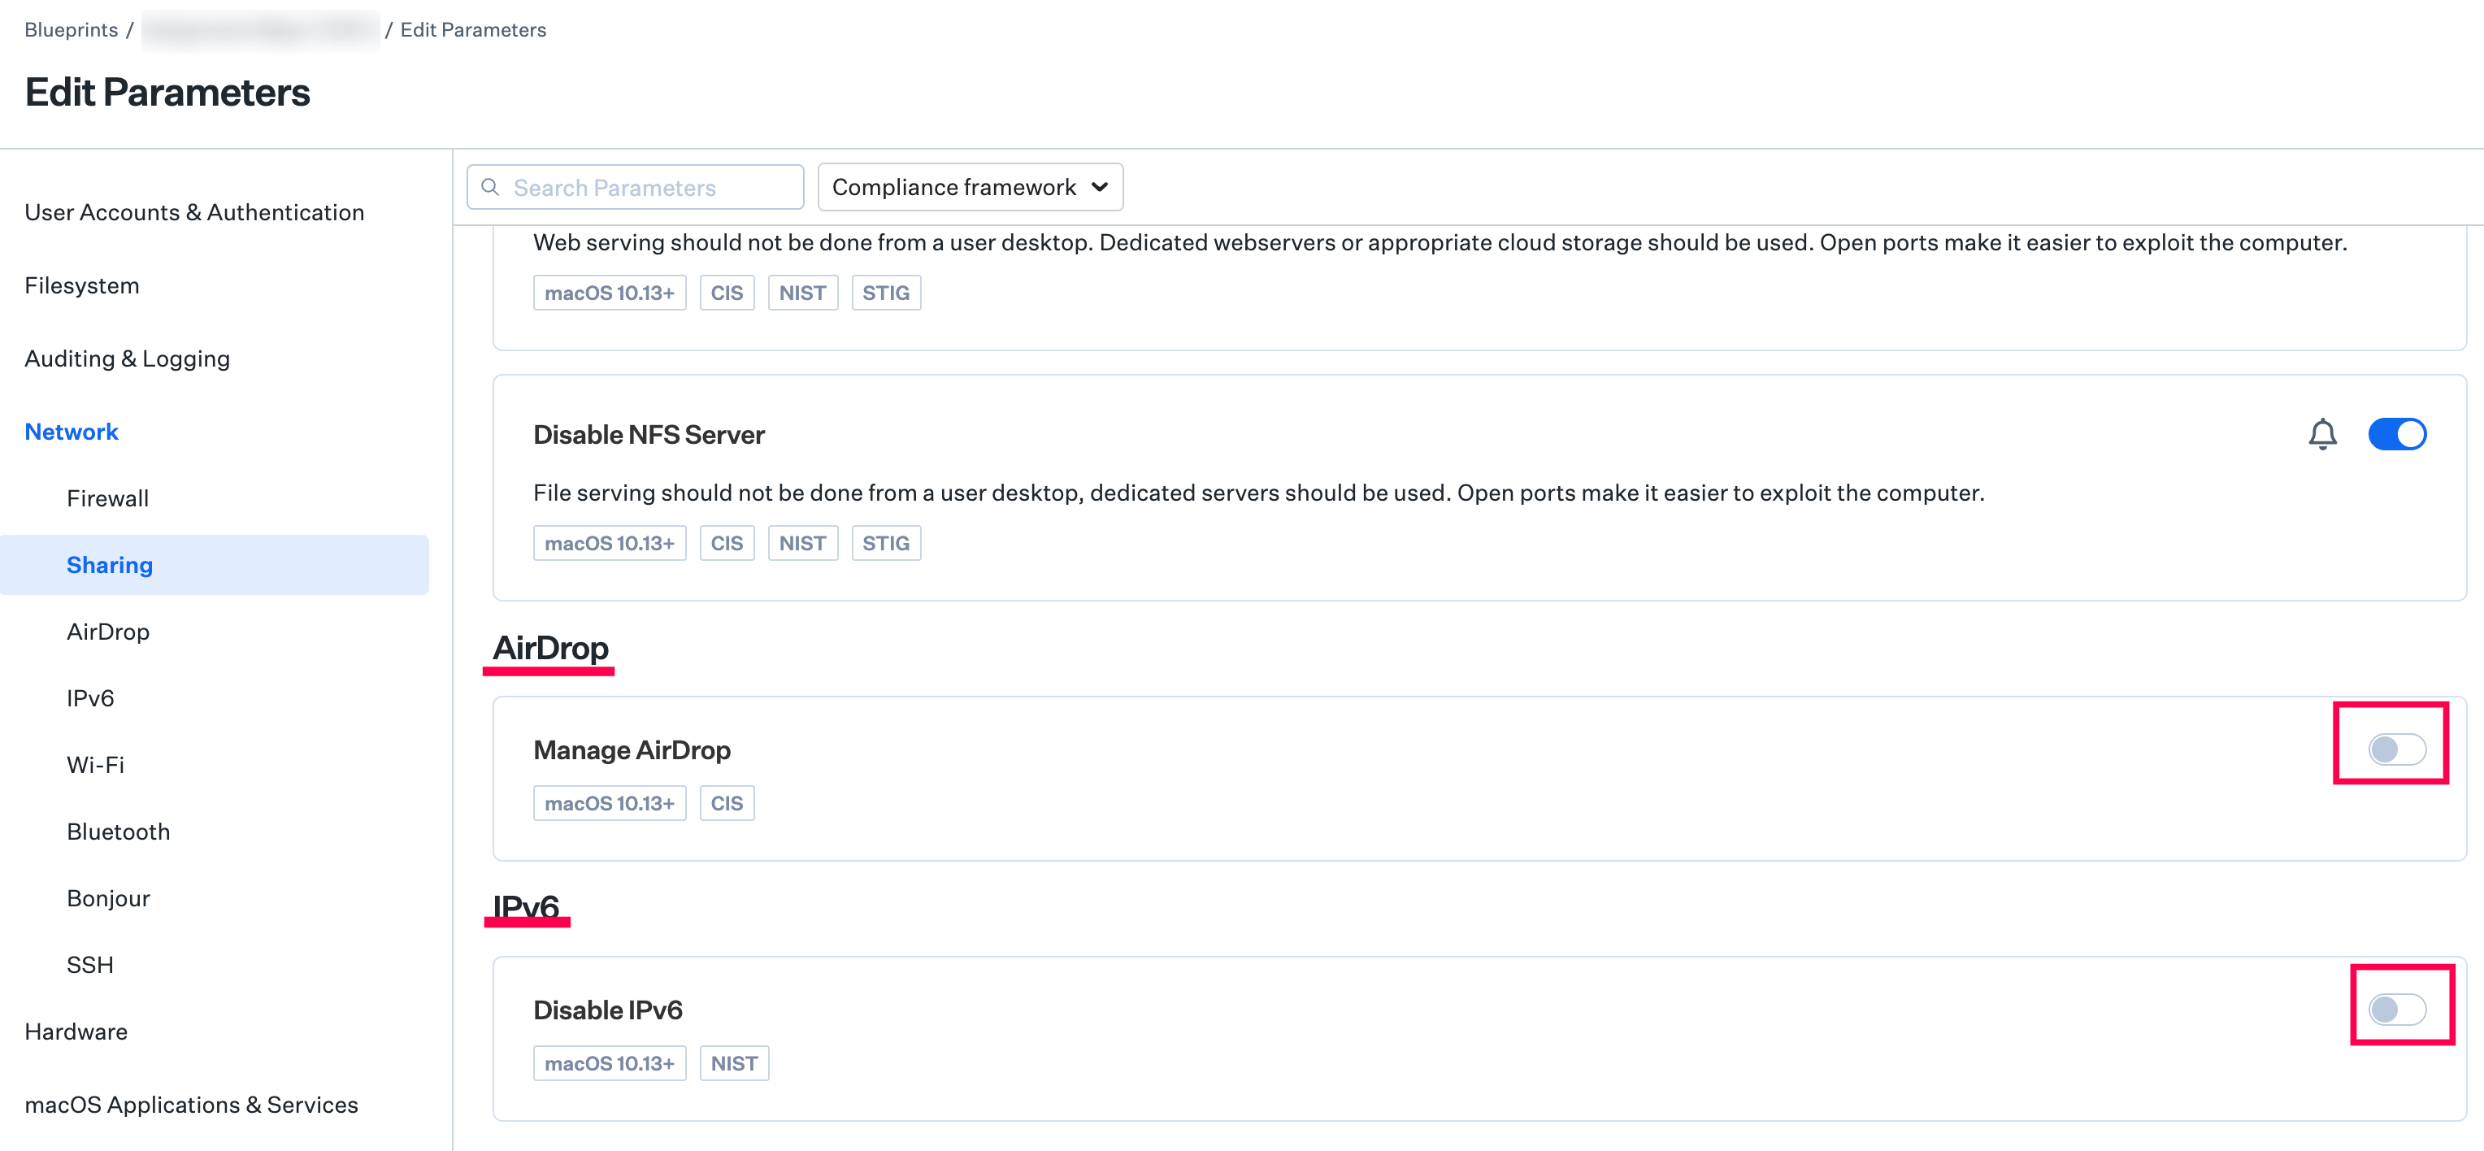Open the Auditing & Logging section
This screenshot has height=1151, width=2484.
tap(128, 358)
